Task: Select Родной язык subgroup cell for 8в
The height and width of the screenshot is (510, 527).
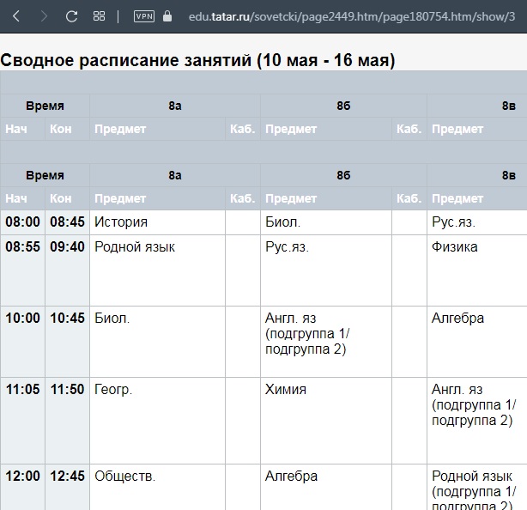Action: coord(477,487)
